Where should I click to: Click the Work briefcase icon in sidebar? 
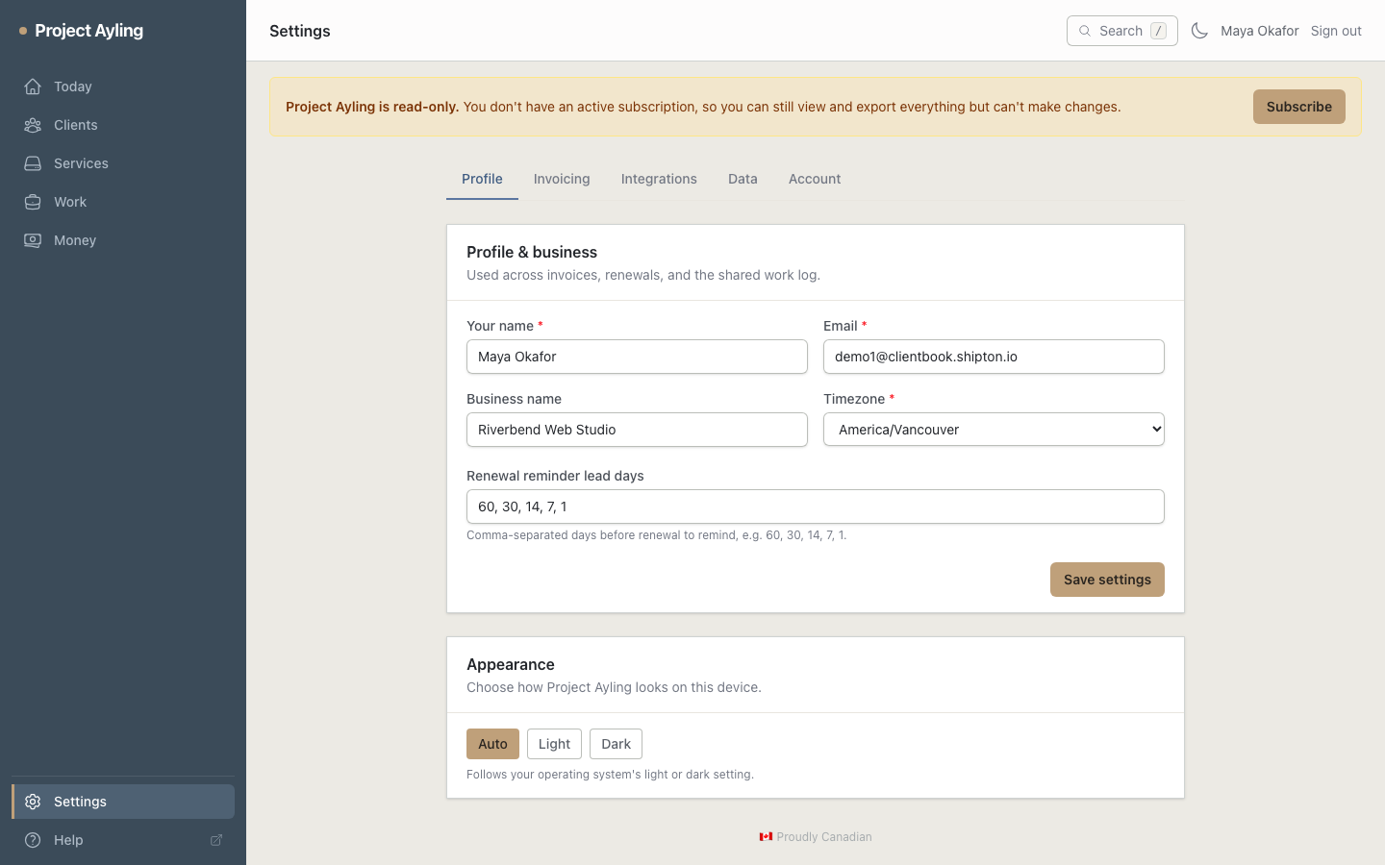coord(33,202)
